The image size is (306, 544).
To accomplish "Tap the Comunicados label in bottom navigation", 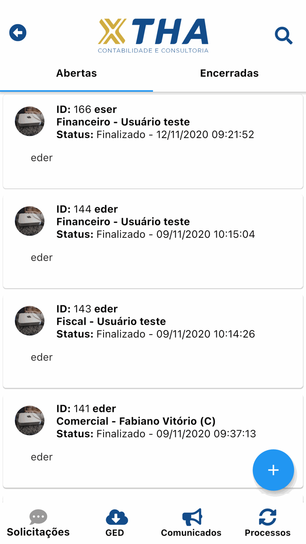I will click(x=191, y=533).
